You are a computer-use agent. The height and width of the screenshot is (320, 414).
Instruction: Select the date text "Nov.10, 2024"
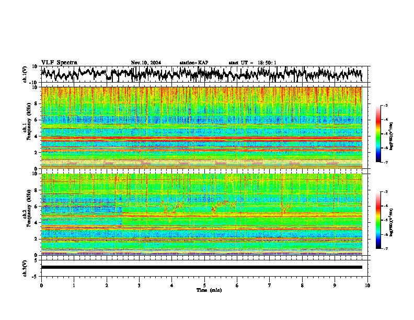(x=146, y=63)
